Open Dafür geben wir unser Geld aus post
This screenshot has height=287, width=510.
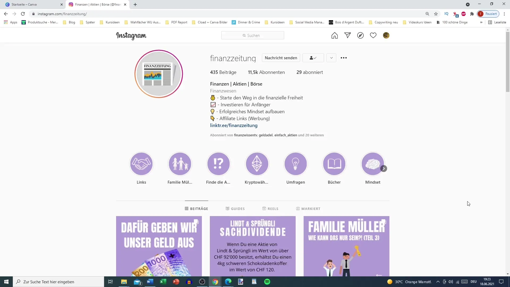click(159, 246)
